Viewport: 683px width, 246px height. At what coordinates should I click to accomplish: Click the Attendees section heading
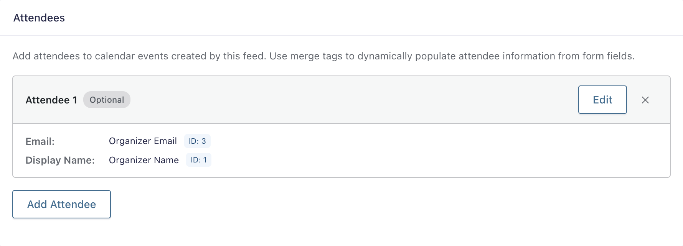tap(39, 18)
